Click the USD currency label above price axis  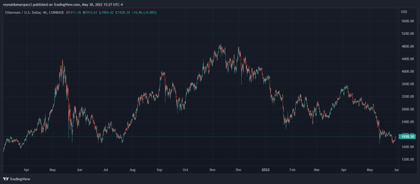pyautogui.click(x=404, y=12)
